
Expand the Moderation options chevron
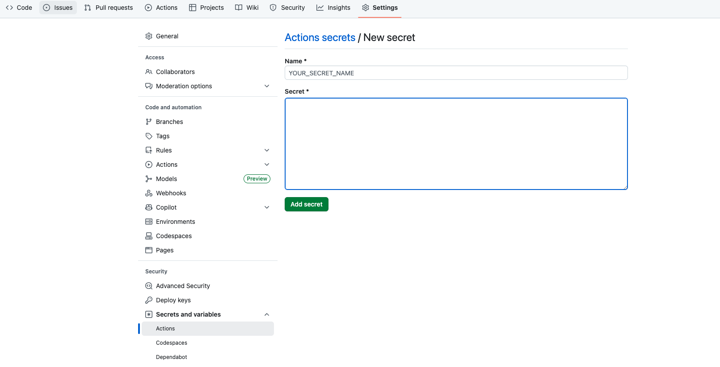(x=267, y=86)
